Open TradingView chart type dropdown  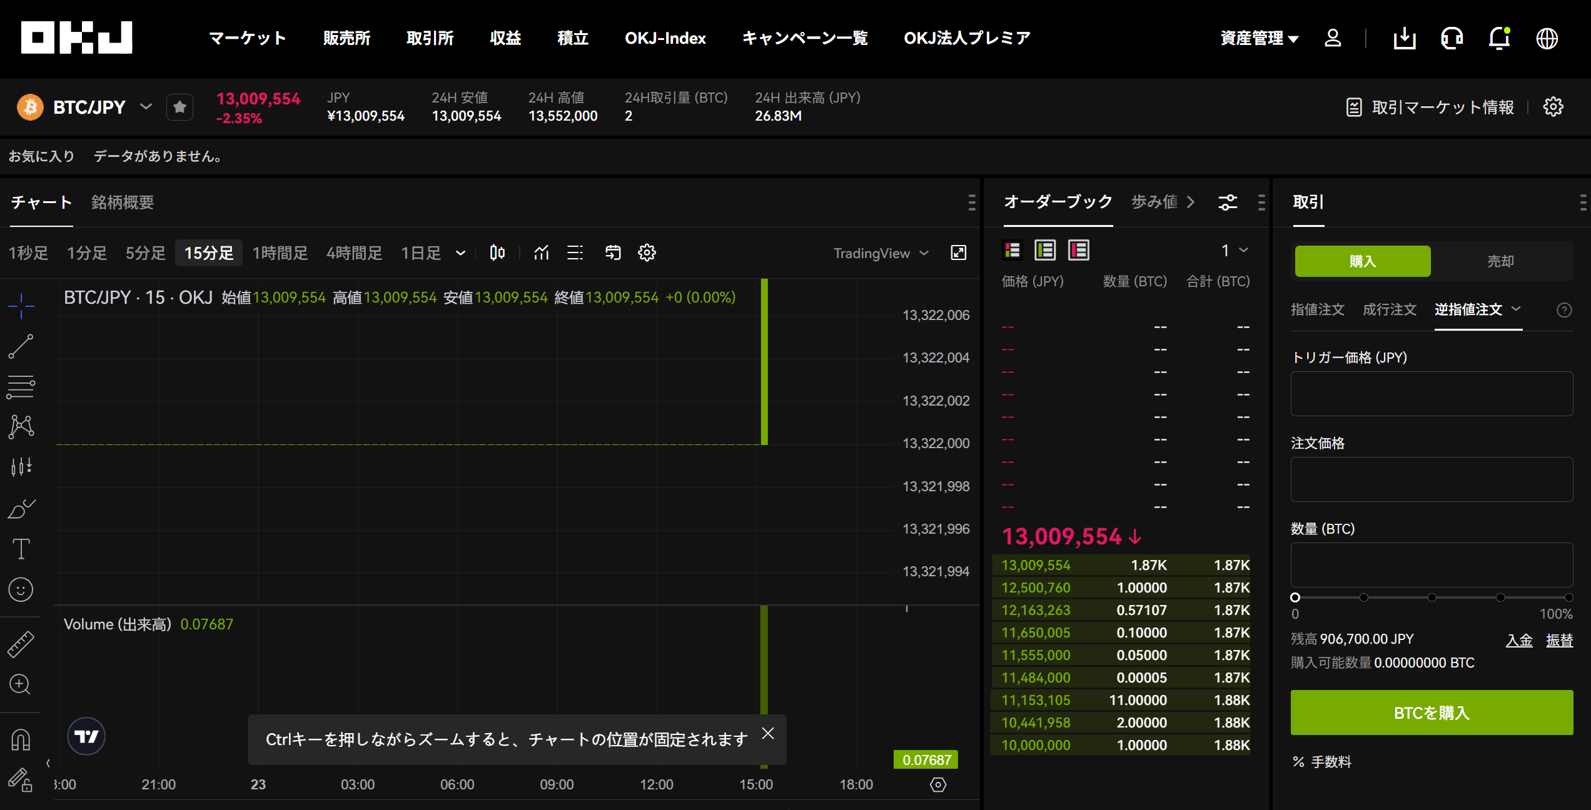coord(881,253)
